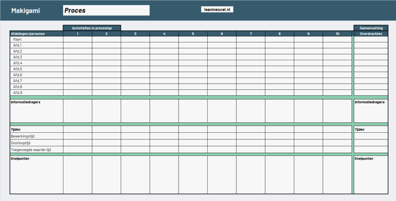Select the Klant cell under process step 2
The image size is (396, 201).
[106, 39]
